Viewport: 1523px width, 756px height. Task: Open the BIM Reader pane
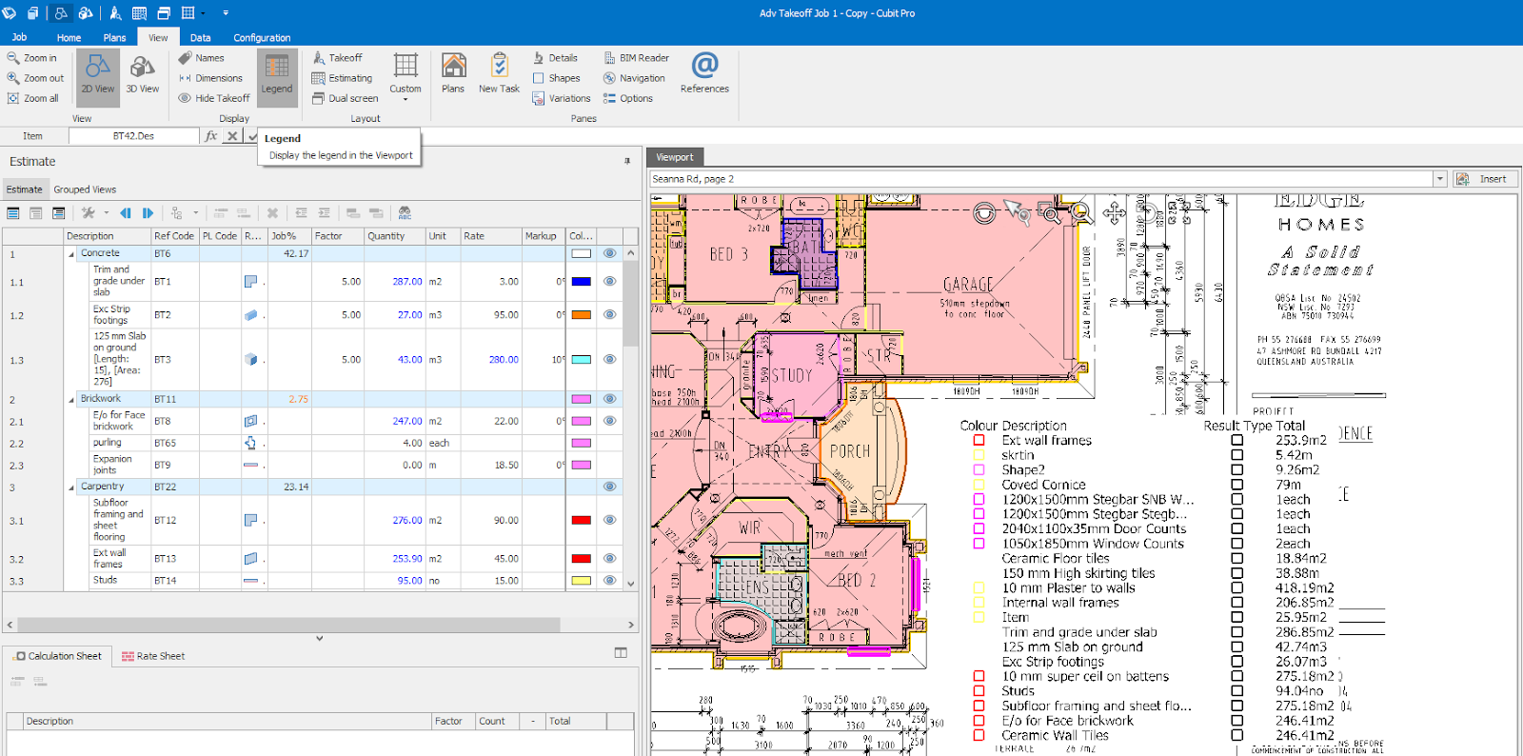point(636,58)
